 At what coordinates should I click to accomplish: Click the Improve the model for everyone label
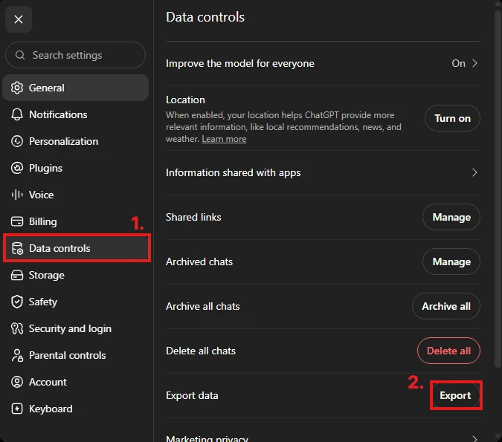pos(239,63)
